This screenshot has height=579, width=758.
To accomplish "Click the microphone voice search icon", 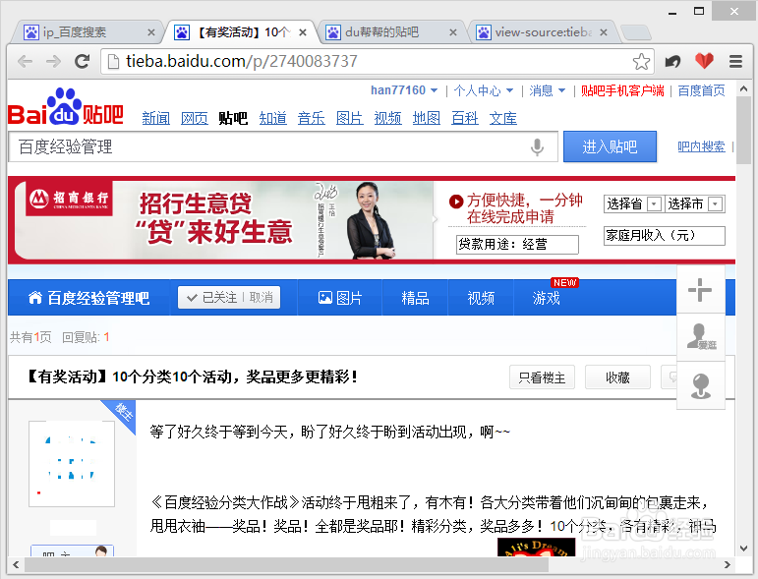I will coord(537,146).
